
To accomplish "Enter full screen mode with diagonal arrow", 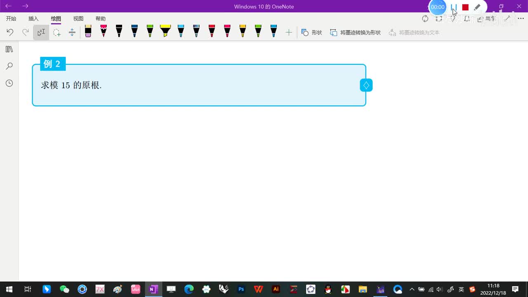I will coord(507,19).
